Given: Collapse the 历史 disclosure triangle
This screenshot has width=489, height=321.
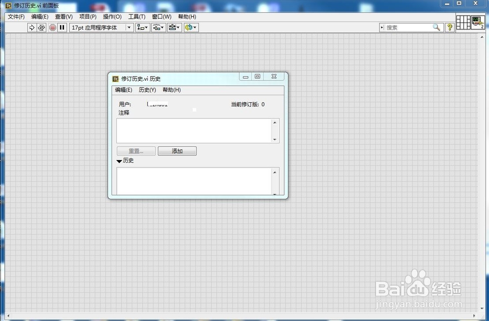Looking at the screenshot, I should [119, 161].
